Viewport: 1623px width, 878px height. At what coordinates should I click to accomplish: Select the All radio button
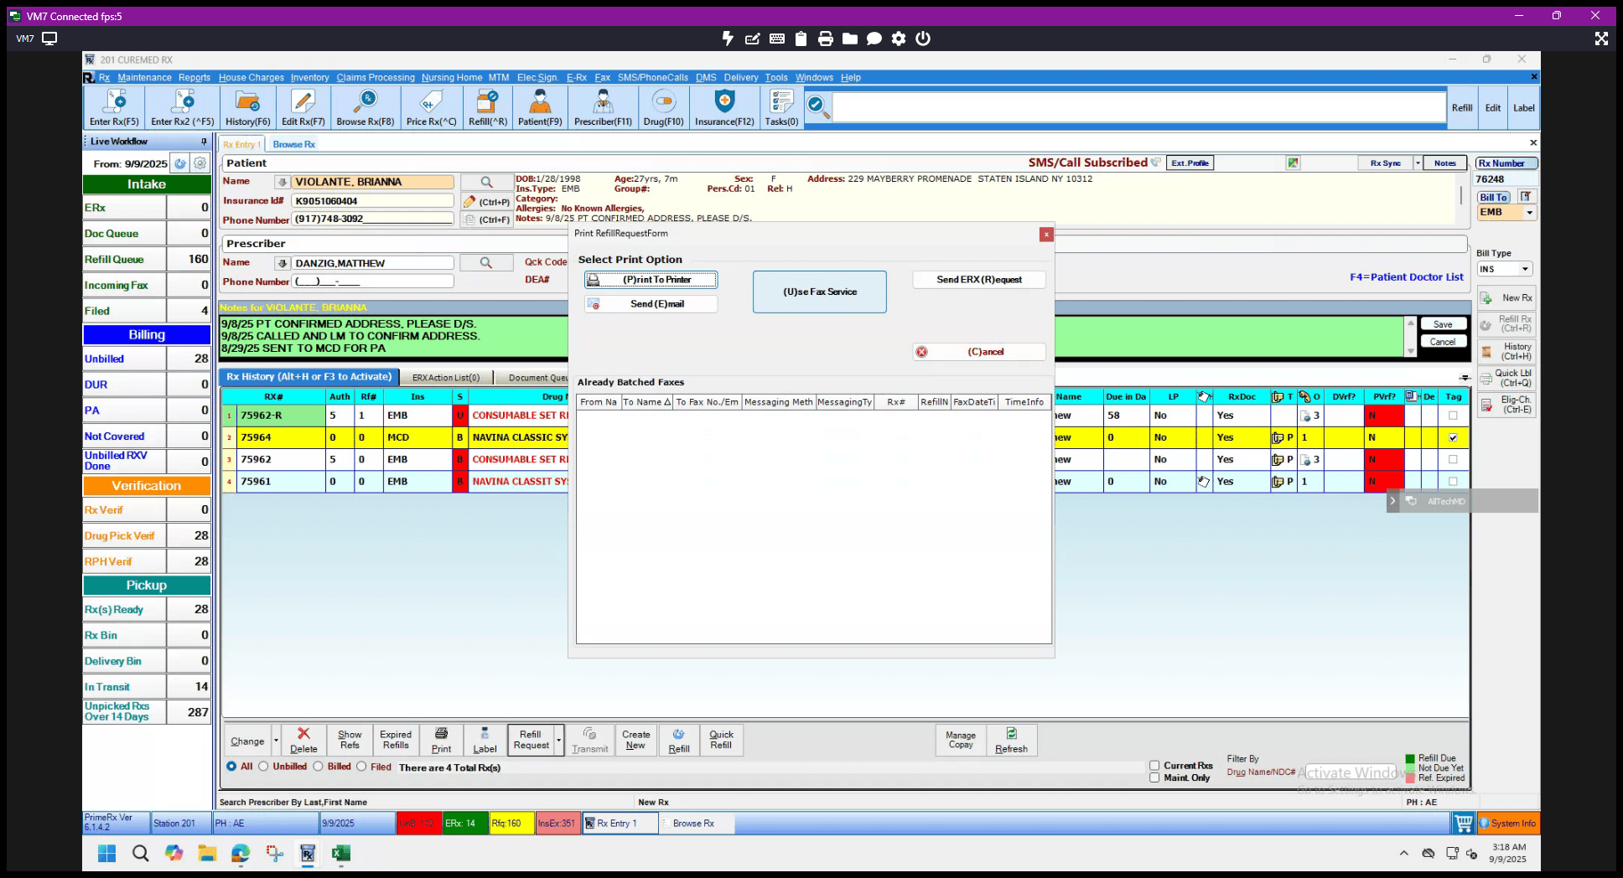(231, 767)
